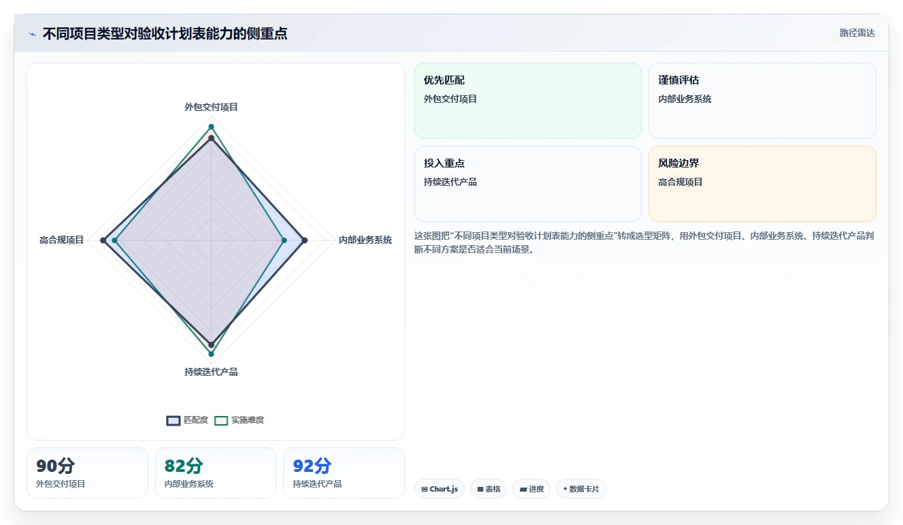Viewport: 903px width, 525px height.
Task: Click the 高合规项目 radar axis label
Action: pyautogui.click(x=61, y=240)
